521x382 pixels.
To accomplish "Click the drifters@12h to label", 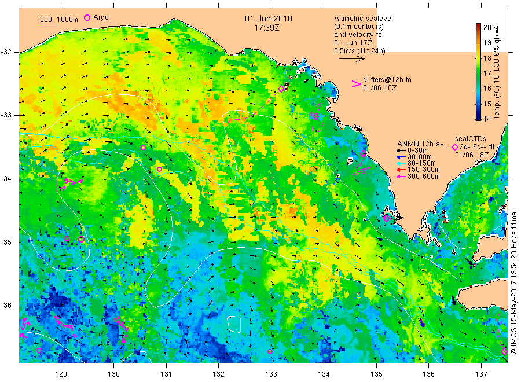I will pyautogui.click(x=387, y=80).
